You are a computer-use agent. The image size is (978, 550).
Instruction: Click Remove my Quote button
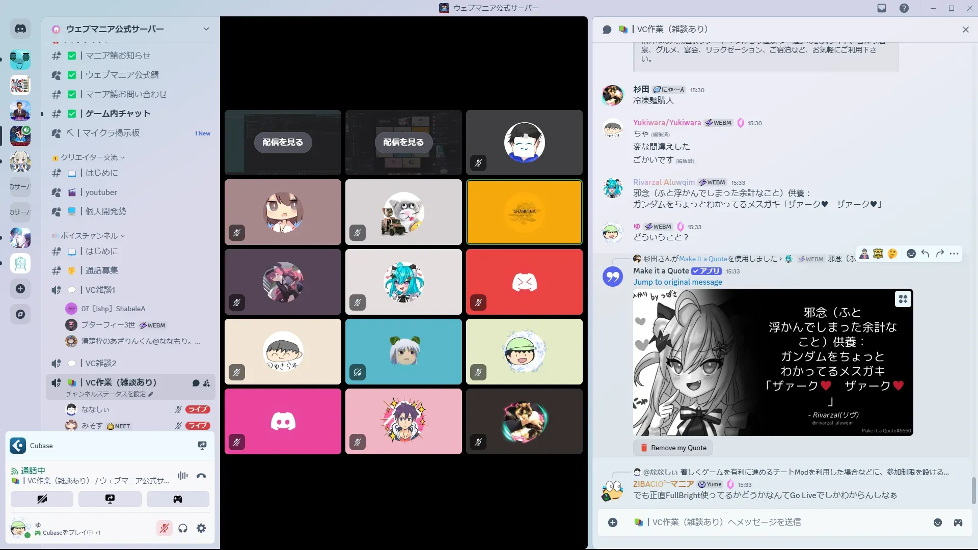(673, 448)
